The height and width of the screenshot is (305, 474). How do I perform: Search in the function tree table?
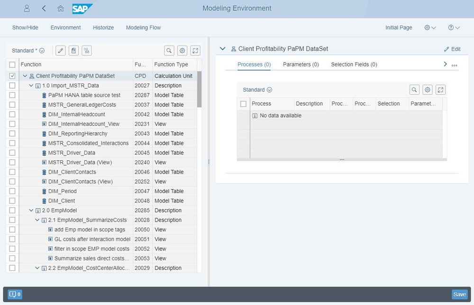point(169,51)
